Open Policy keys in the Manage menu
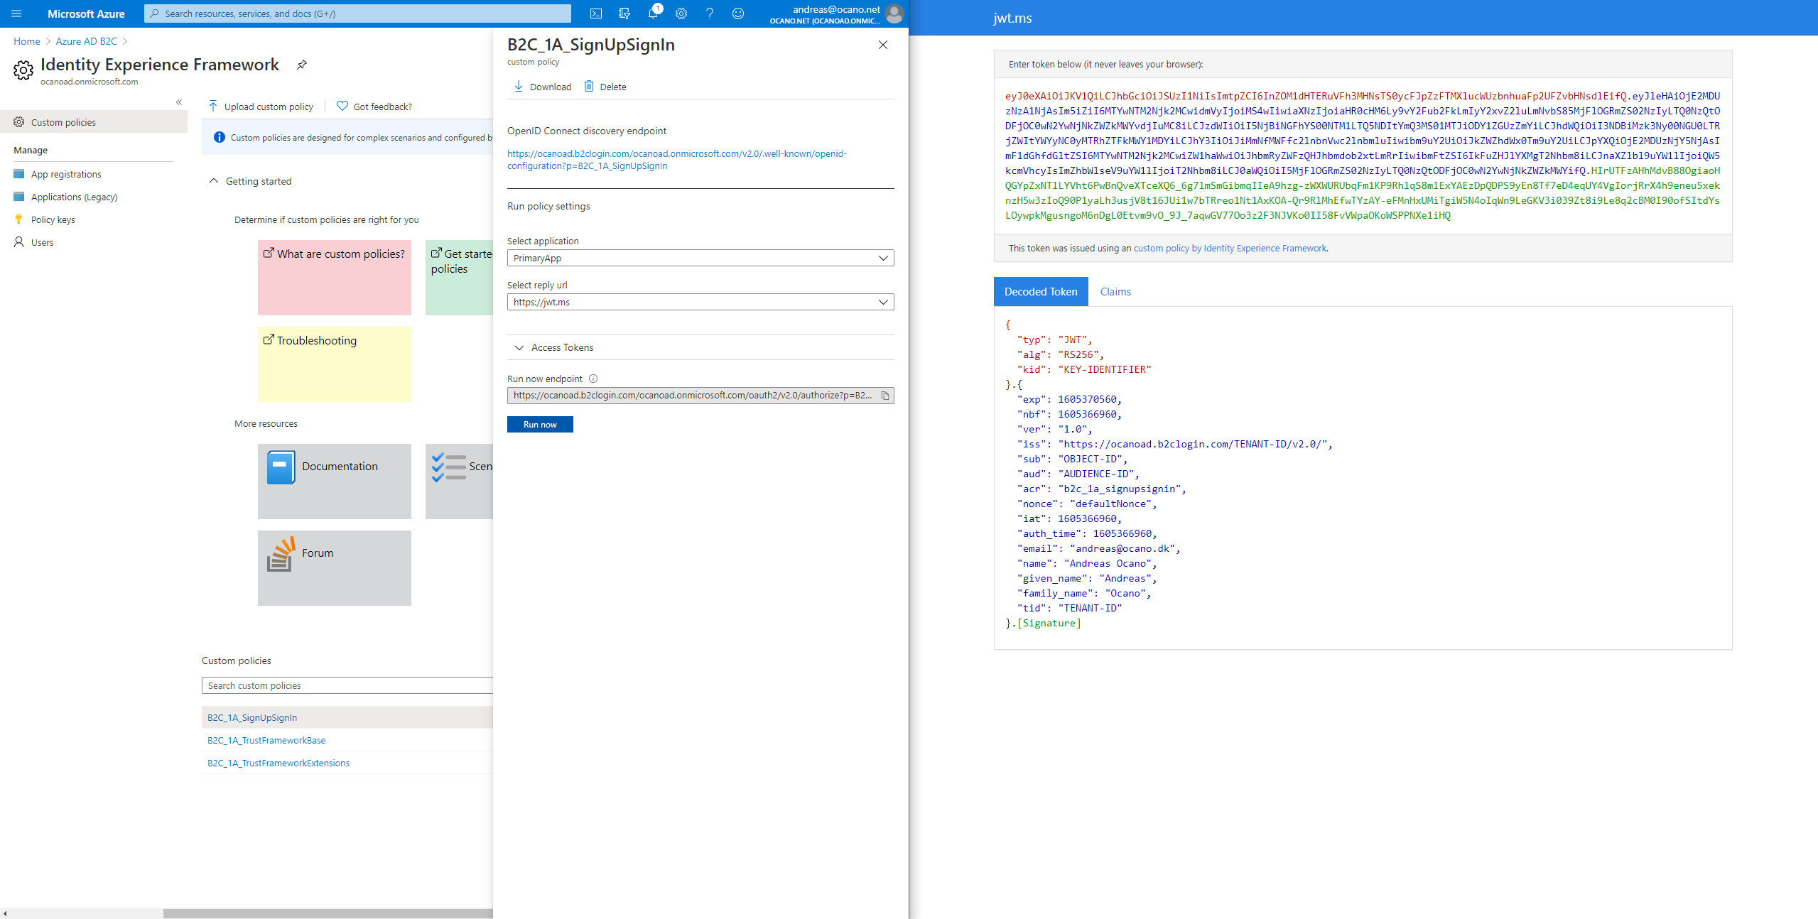 (53, 219)
